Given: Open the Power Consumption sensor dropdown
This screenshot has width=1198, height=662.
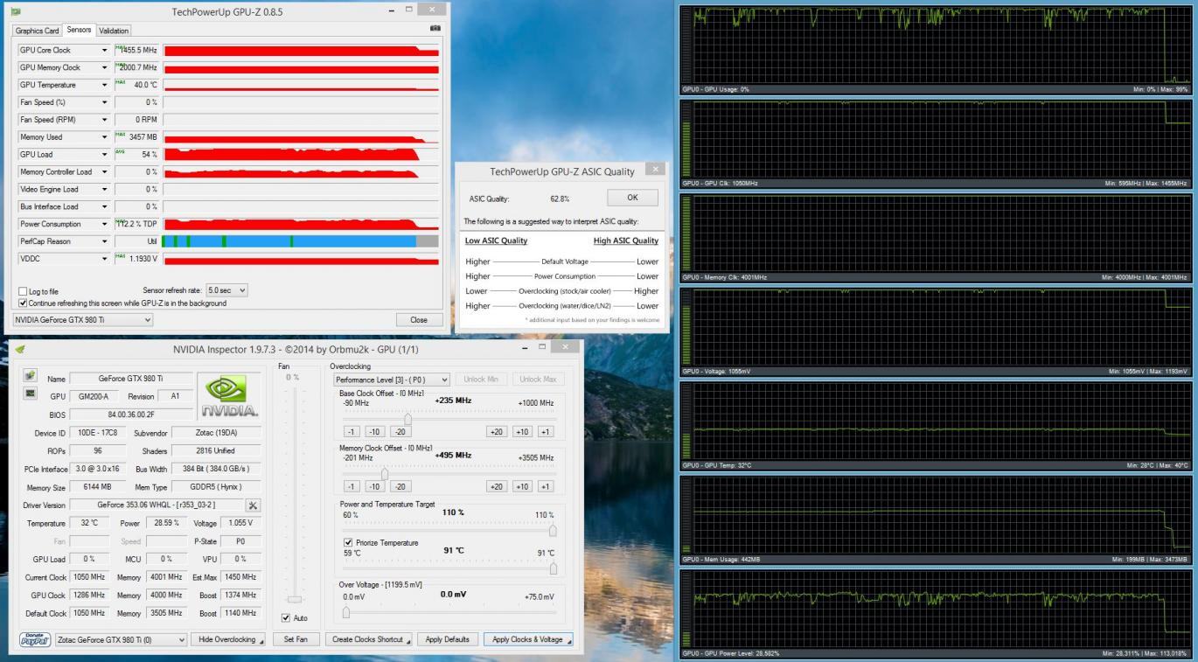Looking at the screenshot, I should (x=105, y=224).
